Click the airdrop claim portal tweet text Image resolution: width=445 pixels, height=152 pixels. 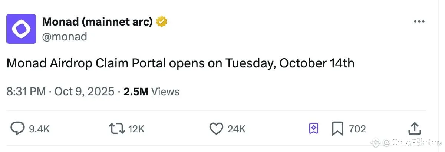pyautogui.click(x=180, y=63)
